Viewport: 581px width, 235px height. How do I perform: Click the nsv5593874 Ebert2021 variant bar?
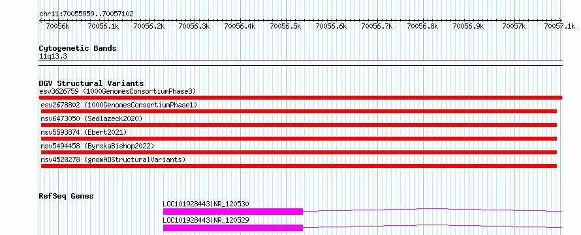tap(298, 139)
